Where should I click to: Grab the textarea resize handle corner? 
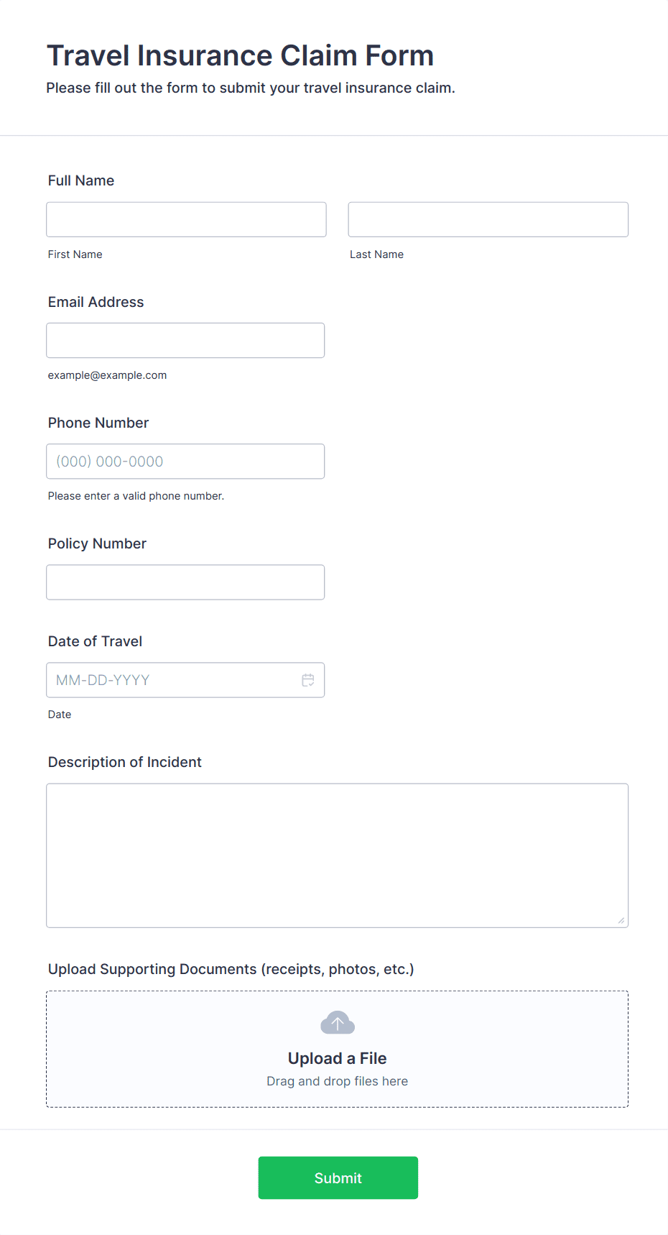click(621, 920)
